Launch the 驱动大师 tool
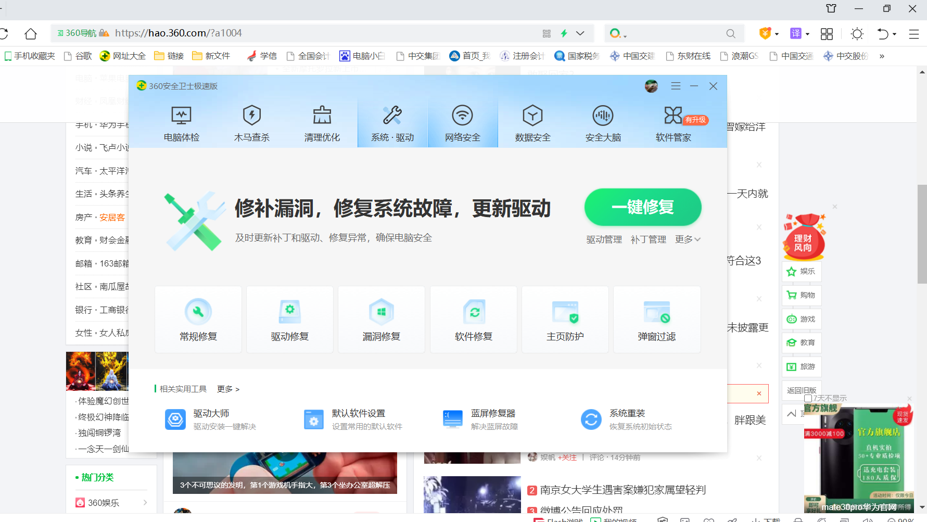 tap(210, 419)
